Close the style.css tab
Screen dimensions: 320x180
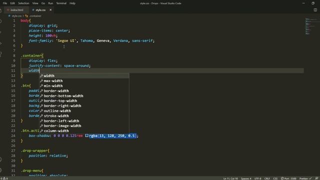(50, 10)
